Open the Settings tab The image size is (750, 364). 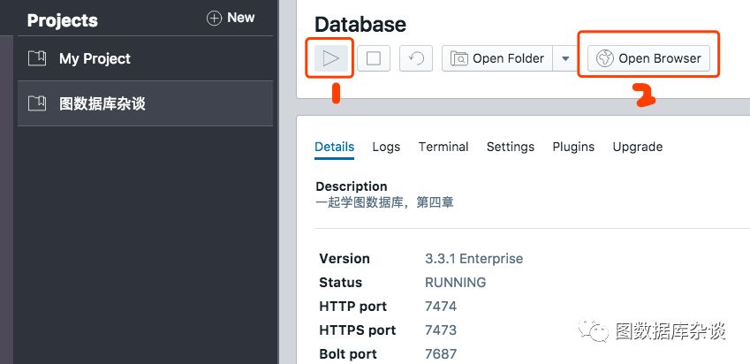(x=511, y=147)
